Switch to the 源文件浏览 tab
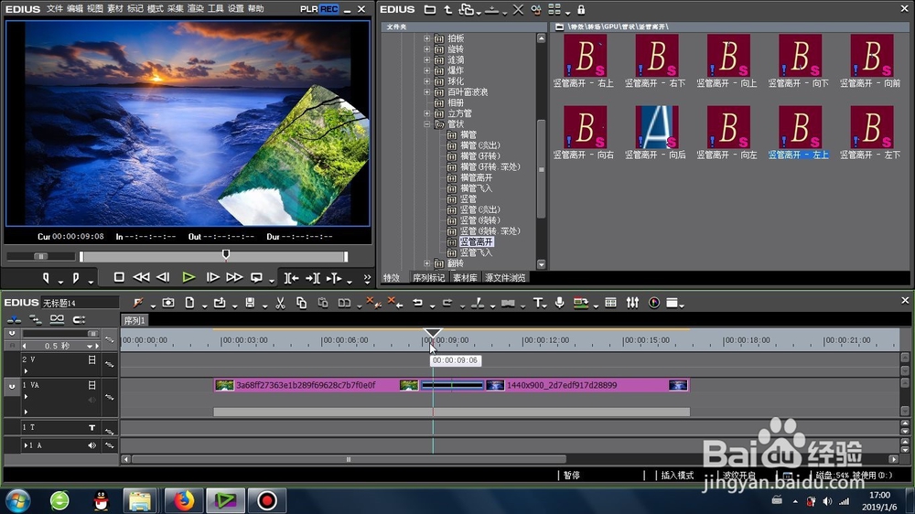 point(505,278)
